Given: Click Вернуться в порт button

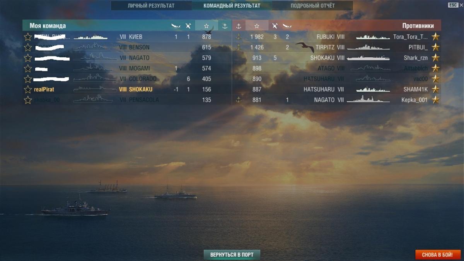Looking at the screenshot, I should (x=232, y=255).
